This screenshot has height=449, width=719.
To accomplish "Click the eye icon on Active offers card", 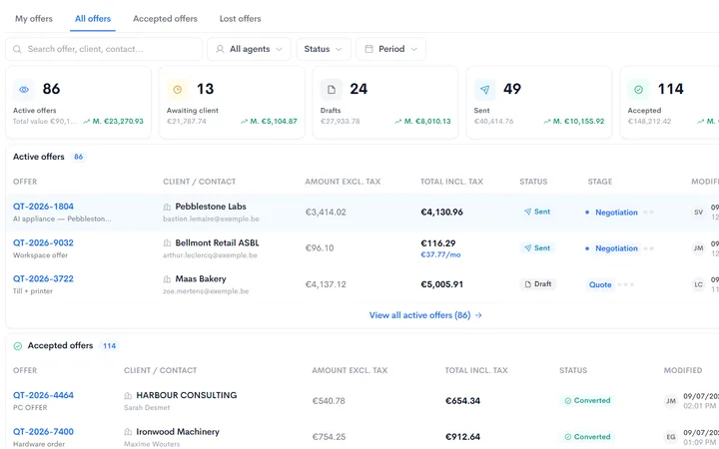I will 24,90.
